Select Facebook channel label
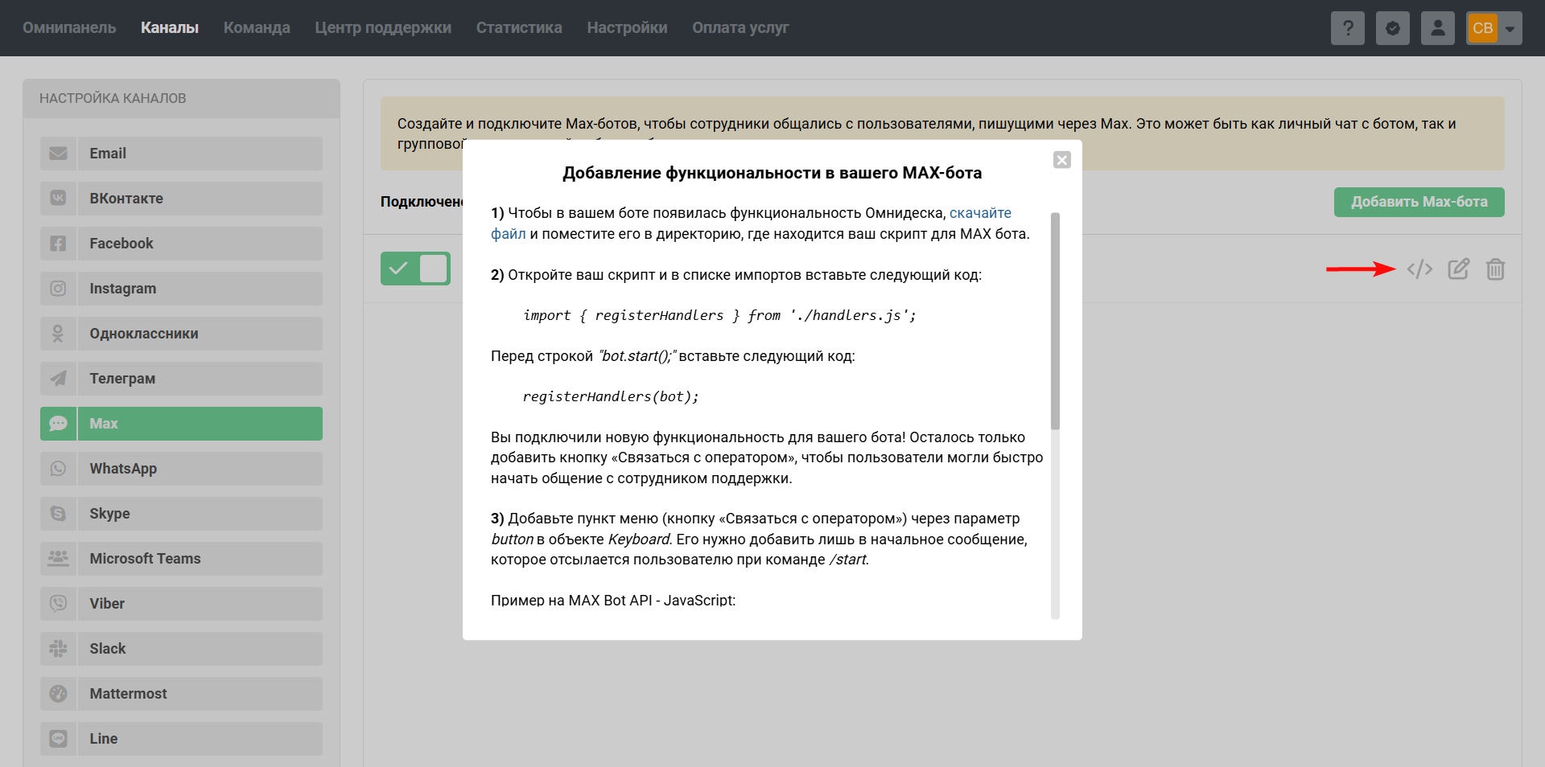This screenshot has height=767, width=1545. (122, 244)
